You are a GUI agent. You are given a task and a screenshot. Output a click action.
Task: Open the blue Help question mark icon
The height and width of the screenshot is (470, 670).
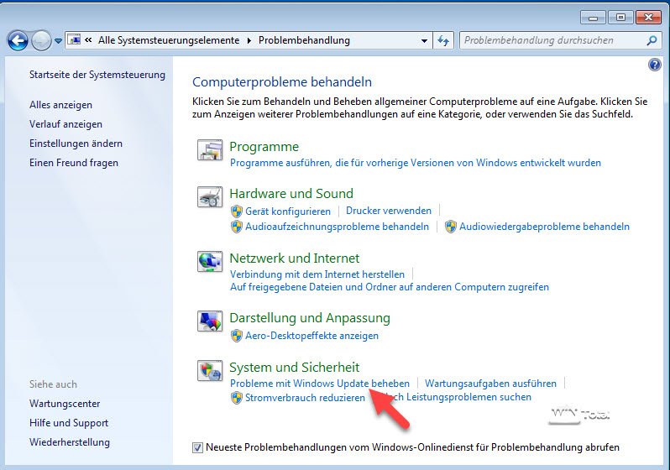tap(655, 65)
